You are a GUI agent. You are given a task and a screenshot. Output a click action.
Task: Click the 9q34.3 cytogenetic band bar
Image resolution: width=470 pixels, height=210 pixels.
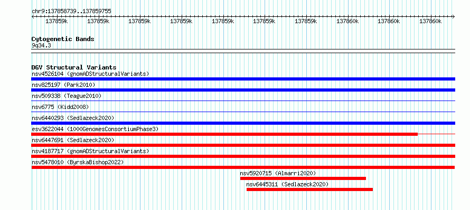pos(243,51)
